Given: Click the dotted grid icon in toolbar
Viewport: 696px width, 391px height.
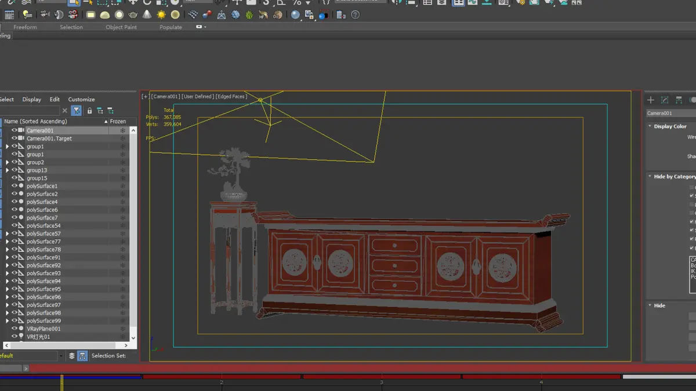Looking at the screenshot, I should tap(193, 14).
